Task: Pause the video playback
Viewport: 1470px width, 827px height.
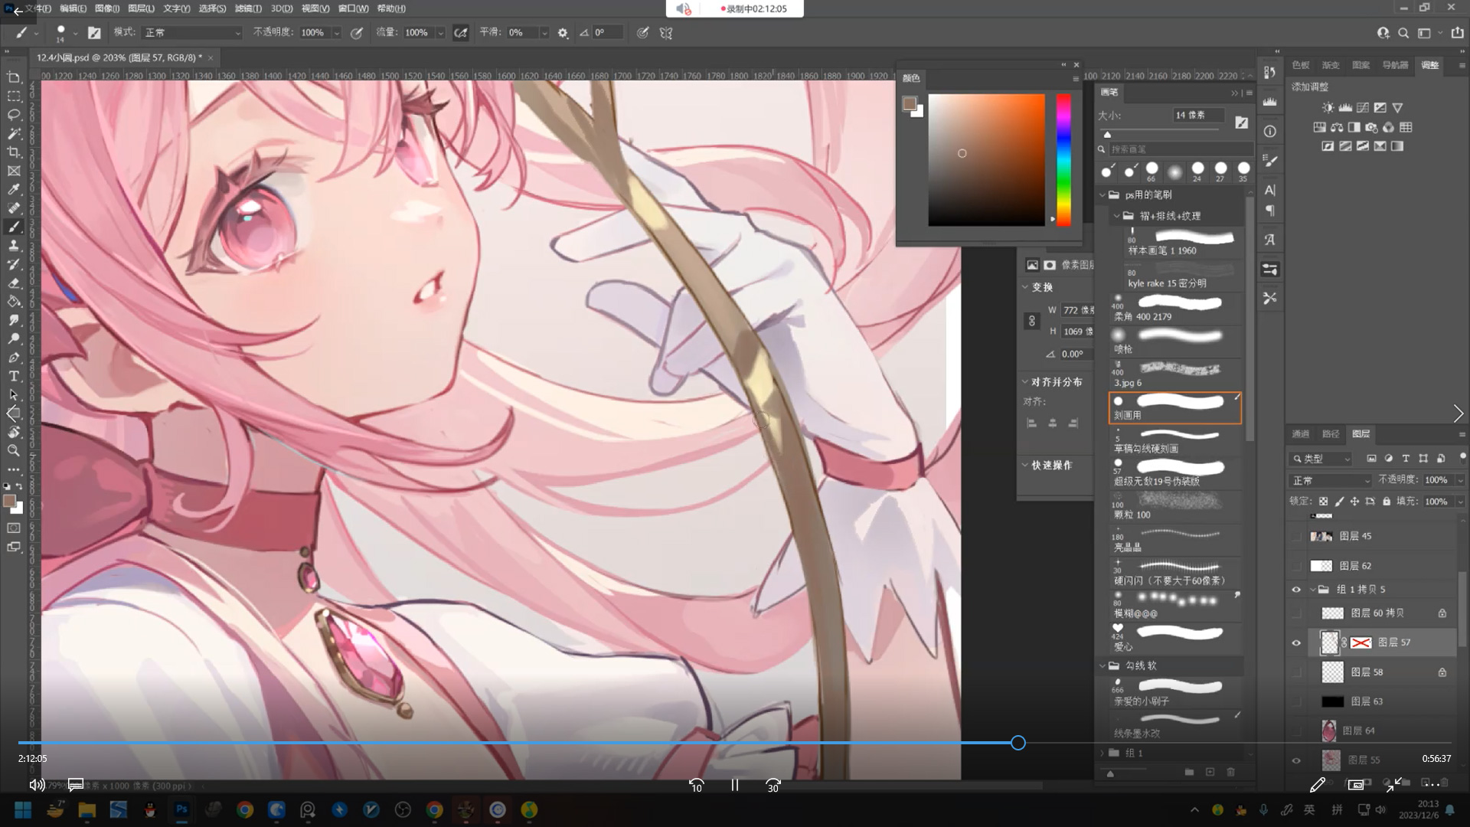Action: [735, 786]
